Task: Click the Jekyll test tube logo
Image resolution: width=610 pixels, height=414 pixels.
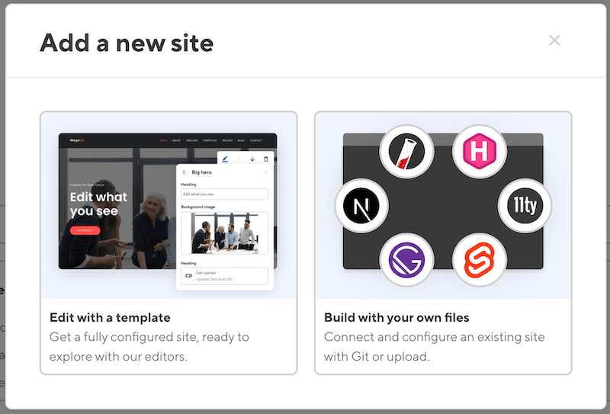Action: (406, 152)
